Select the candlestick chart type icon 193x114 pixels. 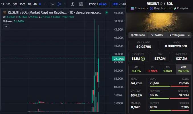(59, 4)
